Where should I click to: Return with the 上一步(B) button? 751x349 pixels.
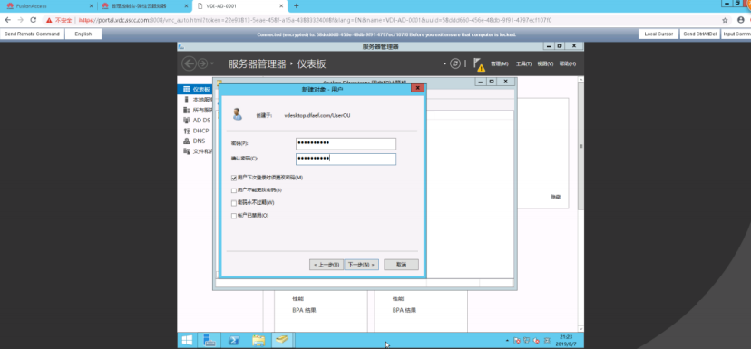click(327, 265)
